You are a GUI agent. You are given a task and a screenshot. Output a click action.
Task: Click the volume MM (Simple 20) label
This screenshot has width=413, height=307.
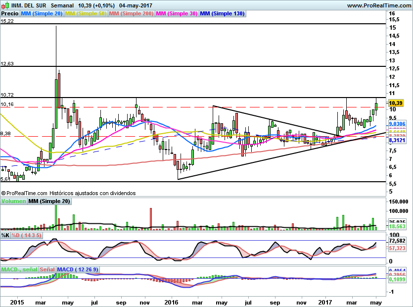click(49, 201)
